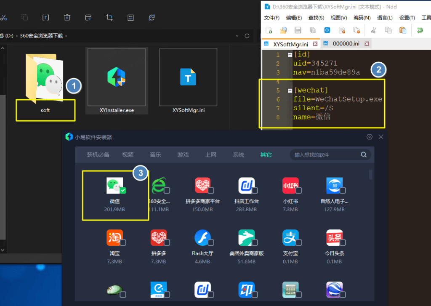Click the installer's vertical scrollbar thumb
431x306 pixels.
pos(370,175)
